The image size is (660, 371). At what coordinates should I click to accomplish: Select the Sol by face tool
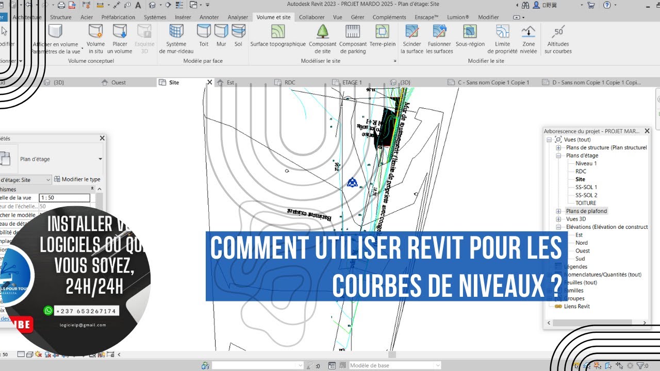[x=238, y=36]
